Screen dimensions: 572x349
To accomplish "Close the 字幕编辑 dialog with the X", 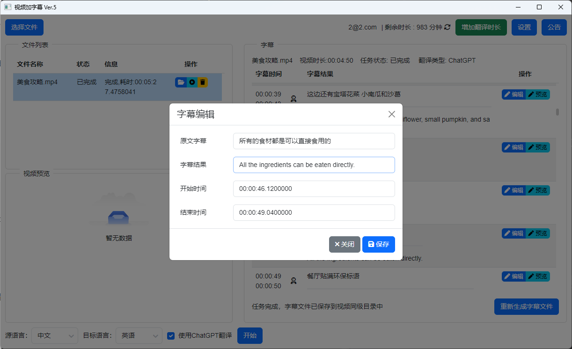I will click(x=391, y=114).
